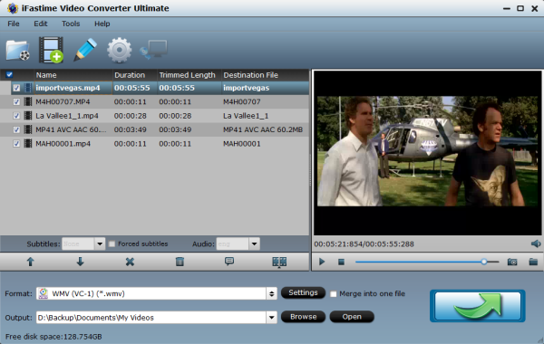Clear the list with trash can icon
Screen dimensions: 544x344
tap(180, 262)
